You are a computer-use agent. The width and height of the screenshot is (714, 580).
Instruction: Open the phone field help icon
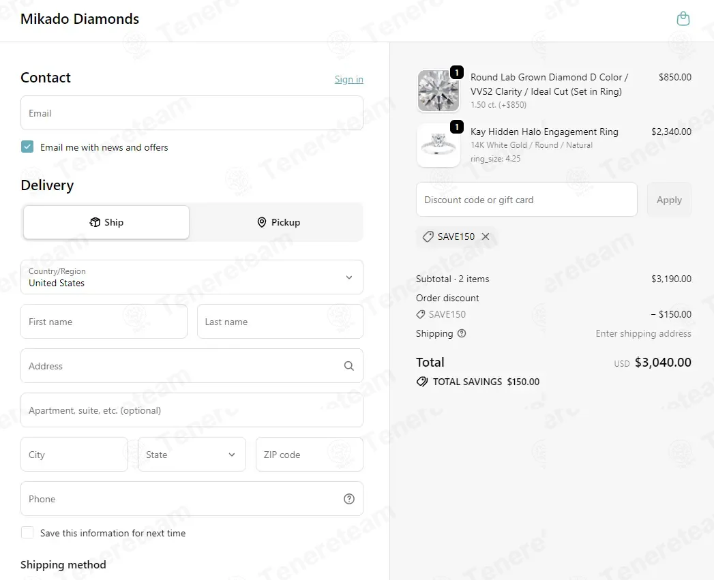coord(348,499)
